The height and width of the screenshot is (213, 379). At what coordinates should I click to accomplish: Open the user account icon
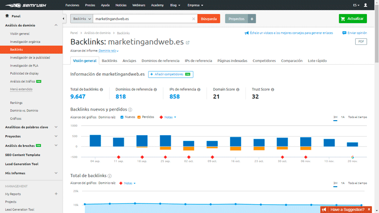click(365, 5)
